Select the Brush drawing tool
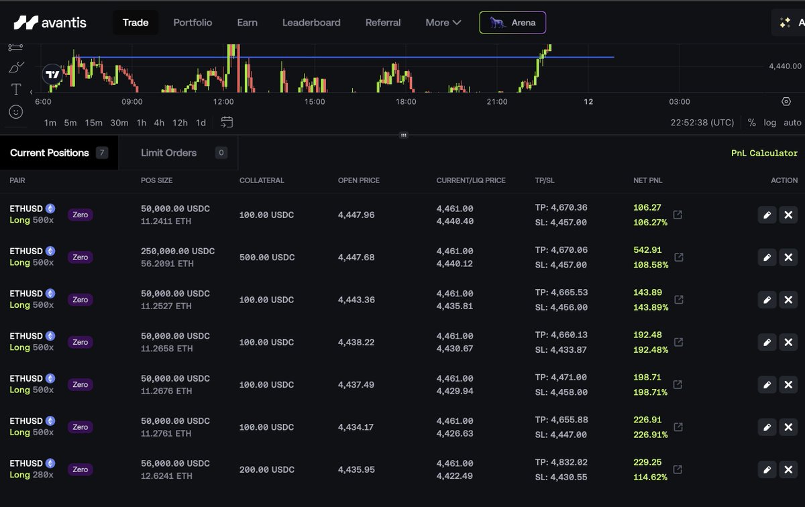 [x=15, y=66]
